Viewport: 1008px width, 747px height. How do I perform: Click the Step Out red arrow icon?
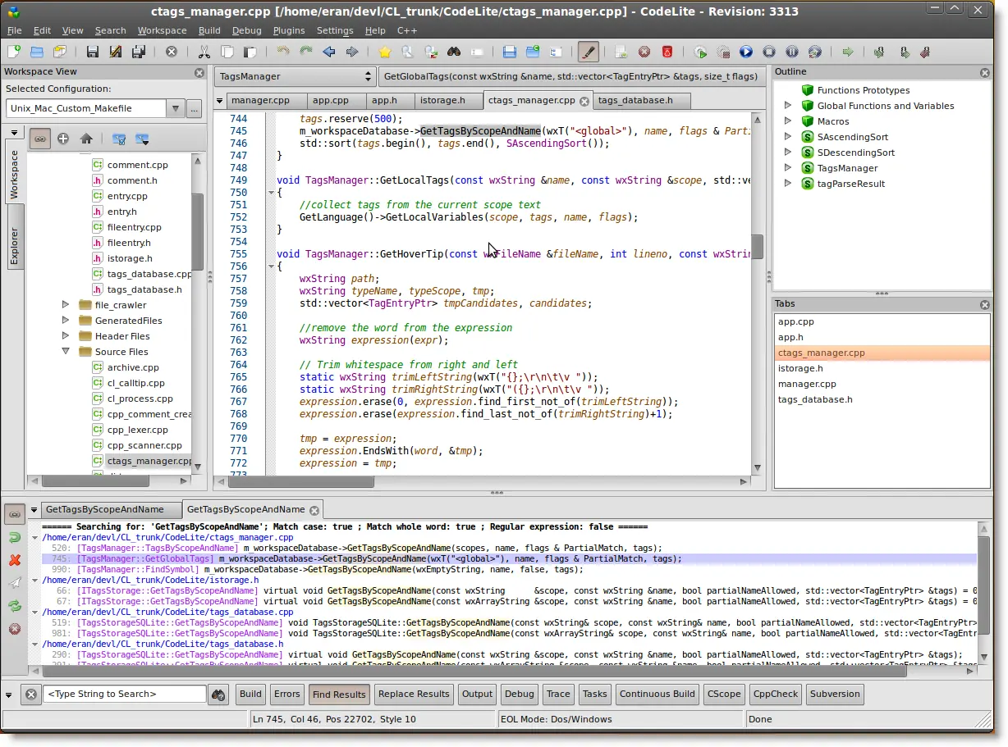[x=925, y=52]
